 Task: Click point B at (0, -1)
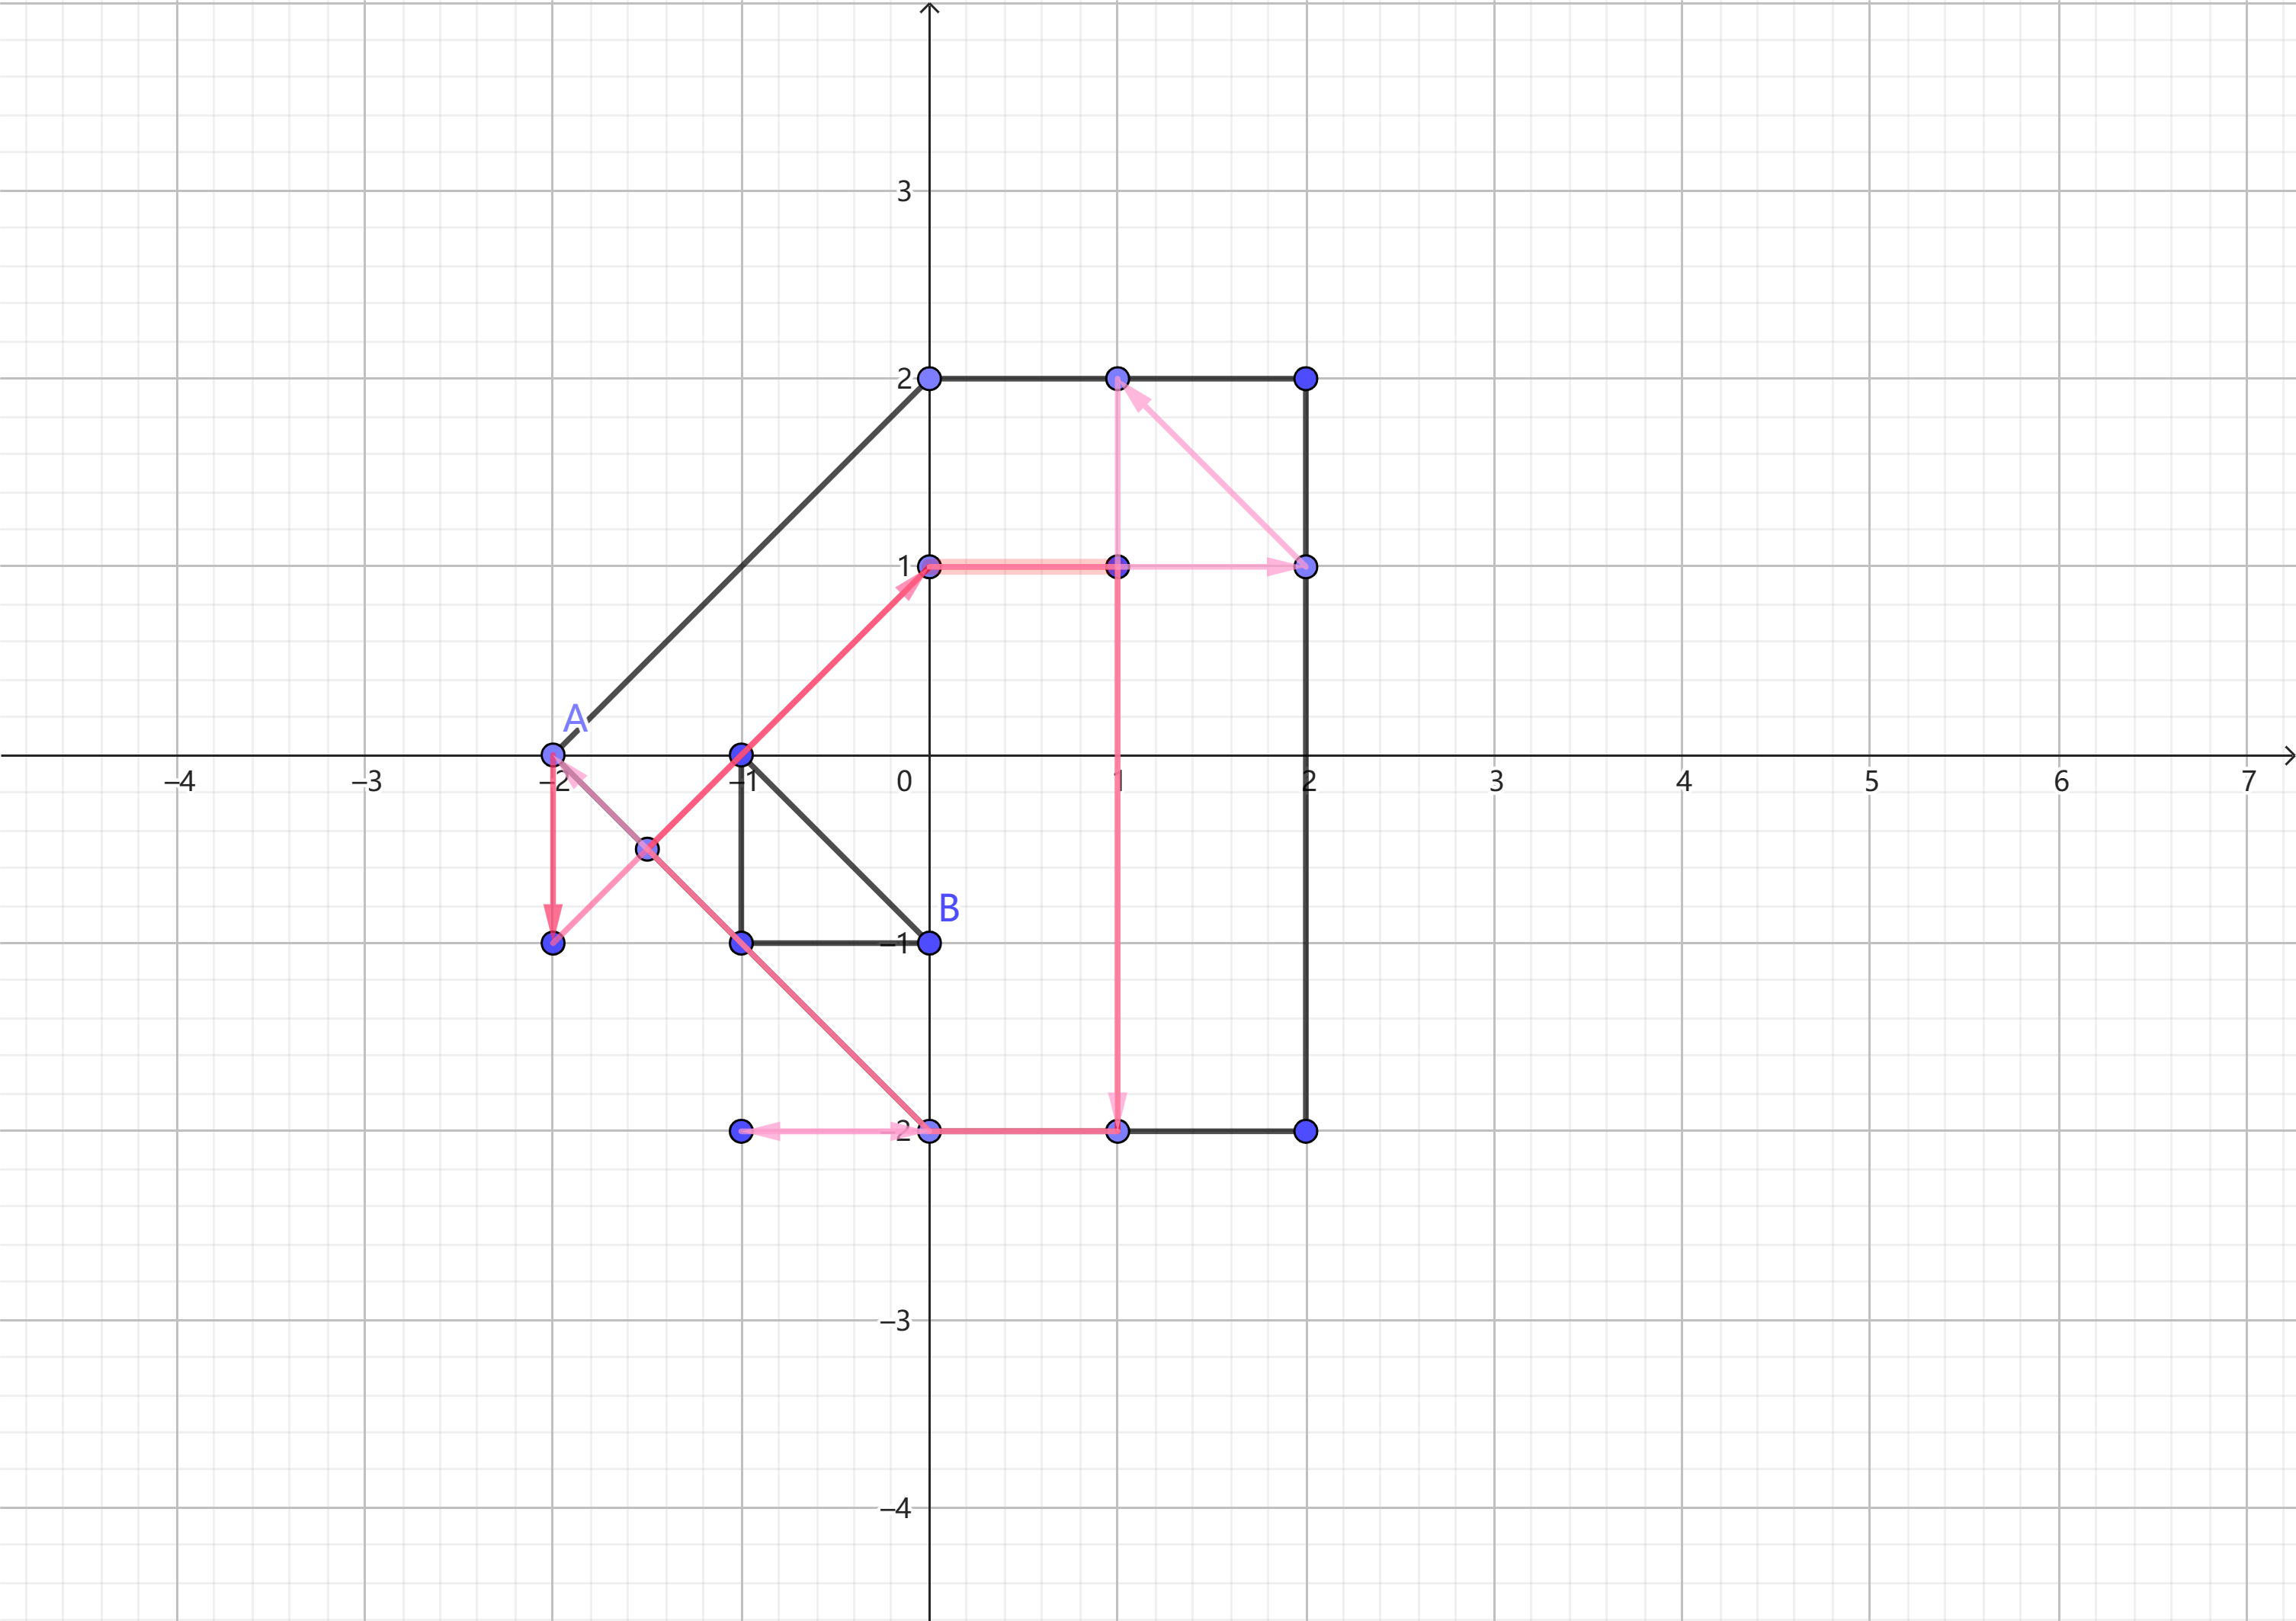click(929, 943)
